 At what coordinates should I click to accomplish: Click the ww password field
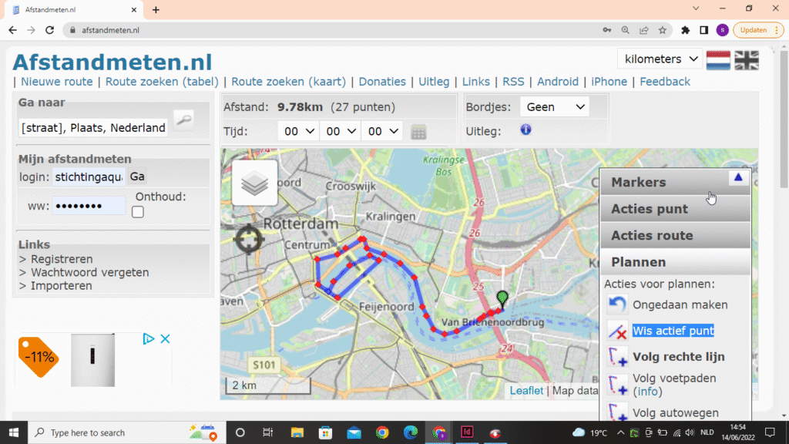pyautogui.click(x=89, y=206)
